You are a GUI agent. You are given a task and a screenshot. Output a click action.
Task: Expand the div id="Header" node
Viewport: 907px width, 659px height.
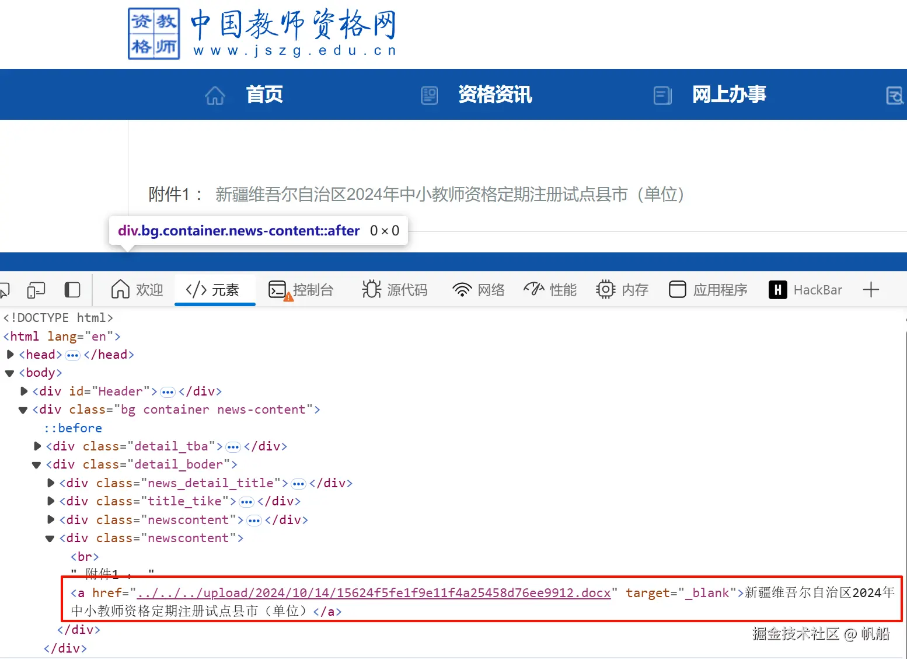(x=24, y=391)
